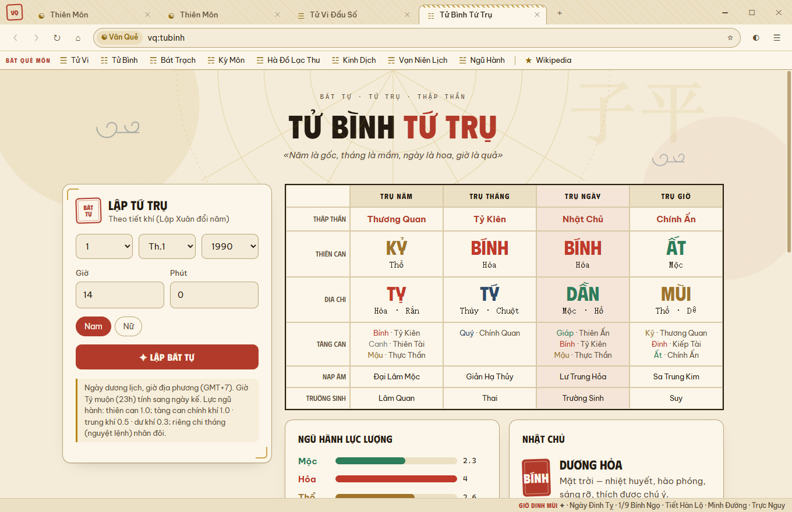Click the Phút minute input field
792x512 pixels.
coord(214,295)
